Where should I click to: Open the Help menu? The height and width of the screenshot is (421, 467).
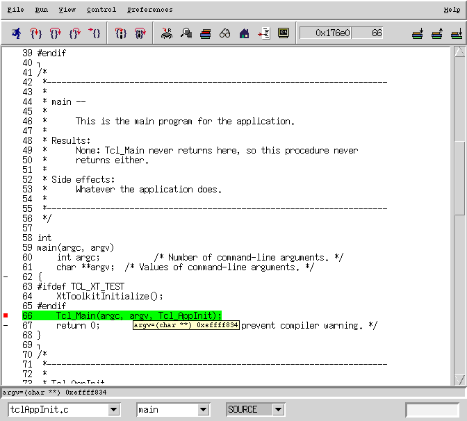pos(452,10)
